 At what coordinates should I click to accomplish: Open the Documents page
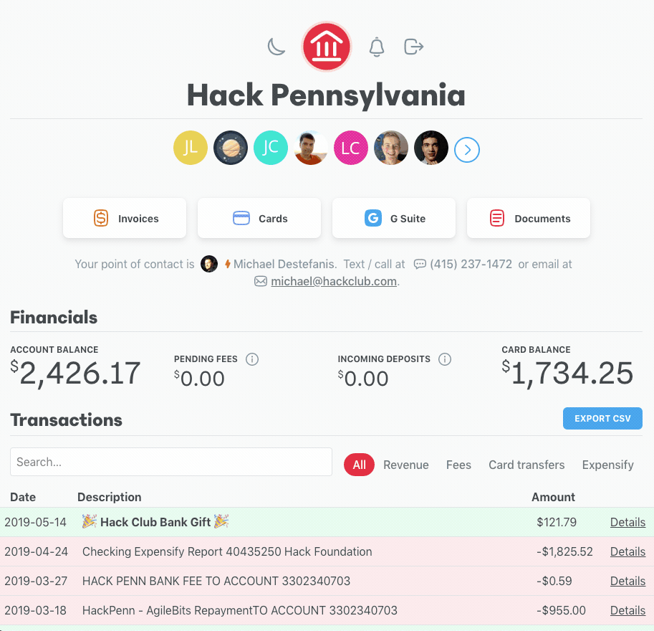coord(529,218)
